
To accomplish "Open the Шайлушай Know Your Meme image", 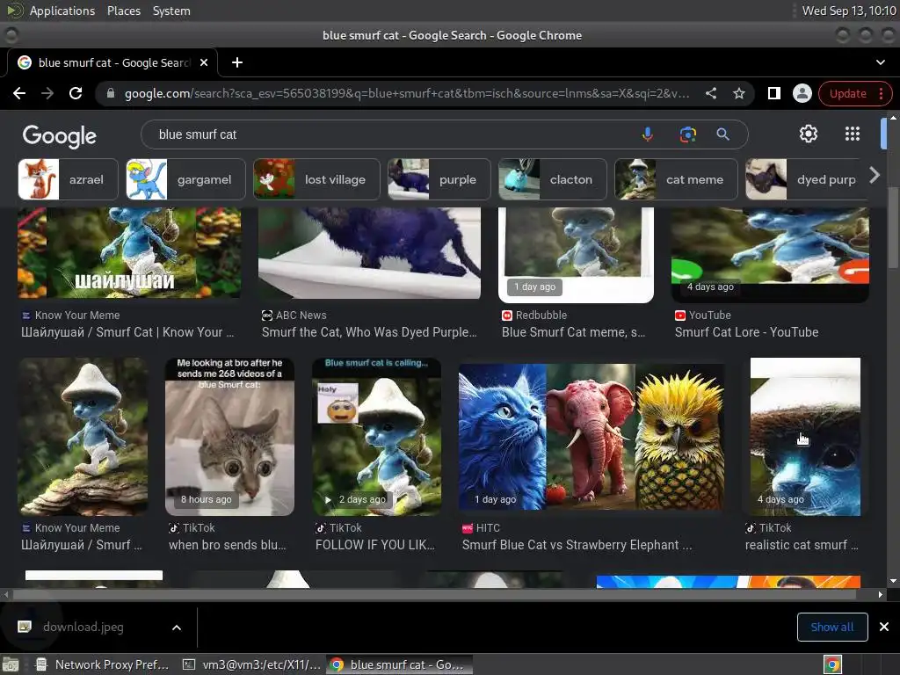I will coord(130,252).
